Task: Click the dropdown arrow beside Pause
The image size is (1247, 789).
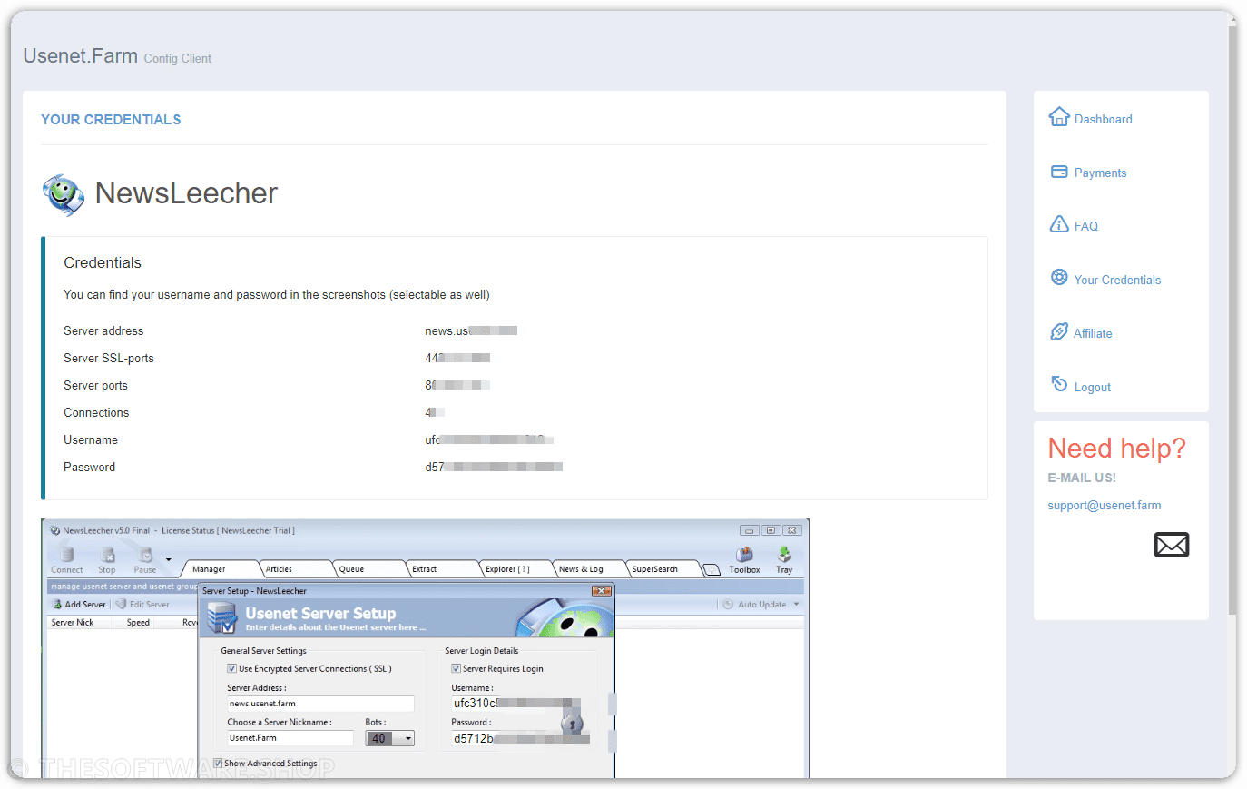Action: pos(168,559)
